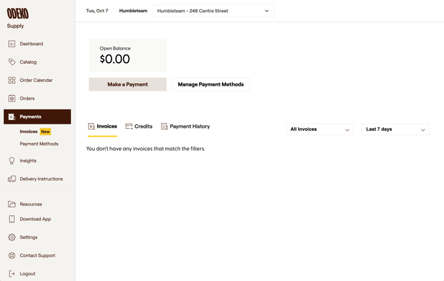The width and height of the screenshot is (444, 281).
Task: Click Manage Payment Methods button
Action: [210, 84]
